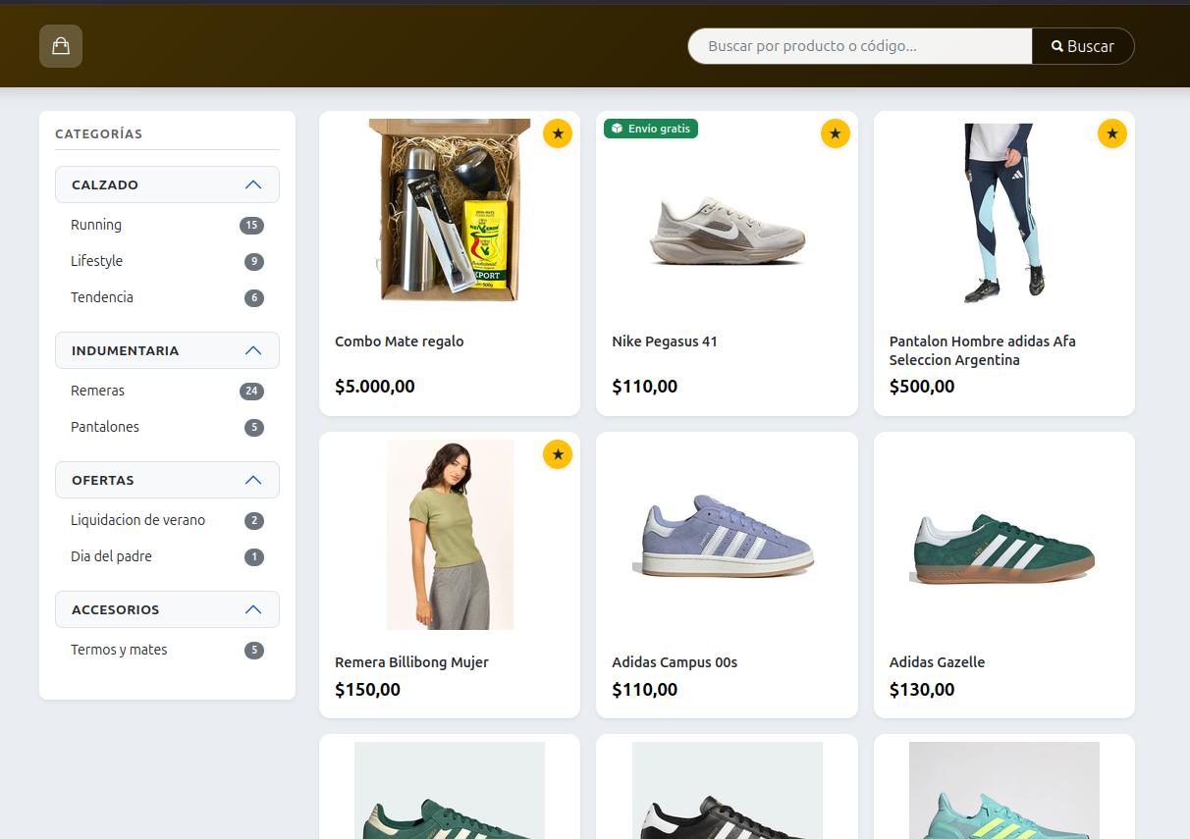Screen dimensions: 1190x839
Task: Click the Running count badge 15
Action: click(251, 226)
